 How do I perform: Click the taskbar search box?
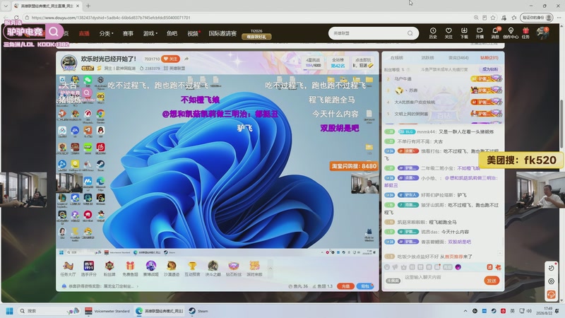click(x=49, y=311)
